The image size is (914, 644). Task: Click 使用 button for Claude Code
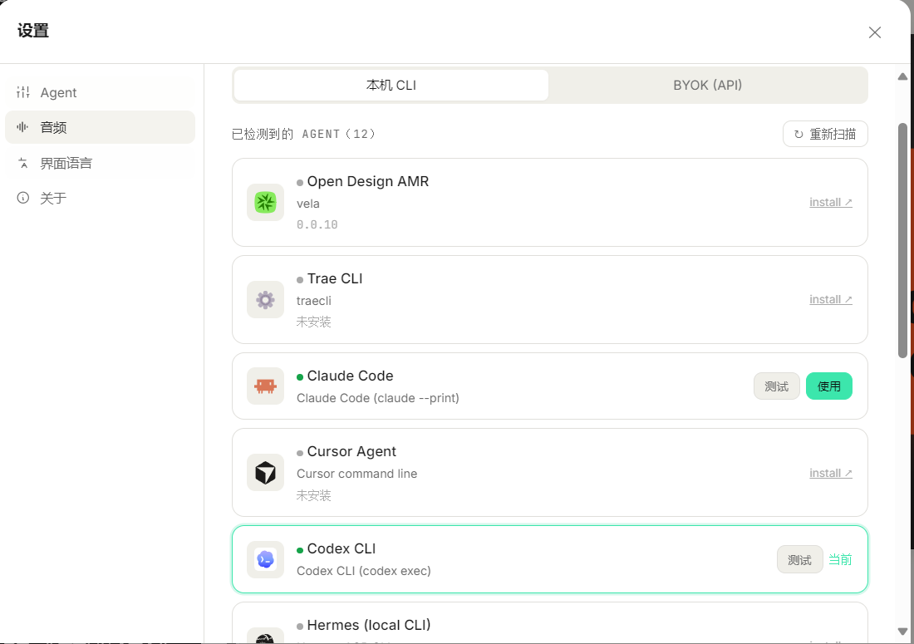tap(829, 386)
